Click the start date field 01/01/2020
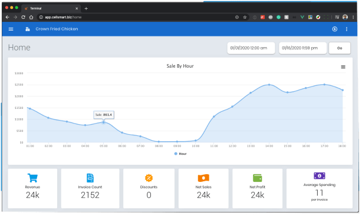The width and height of the screenshot is (362, 216). [x=251, y=48]
